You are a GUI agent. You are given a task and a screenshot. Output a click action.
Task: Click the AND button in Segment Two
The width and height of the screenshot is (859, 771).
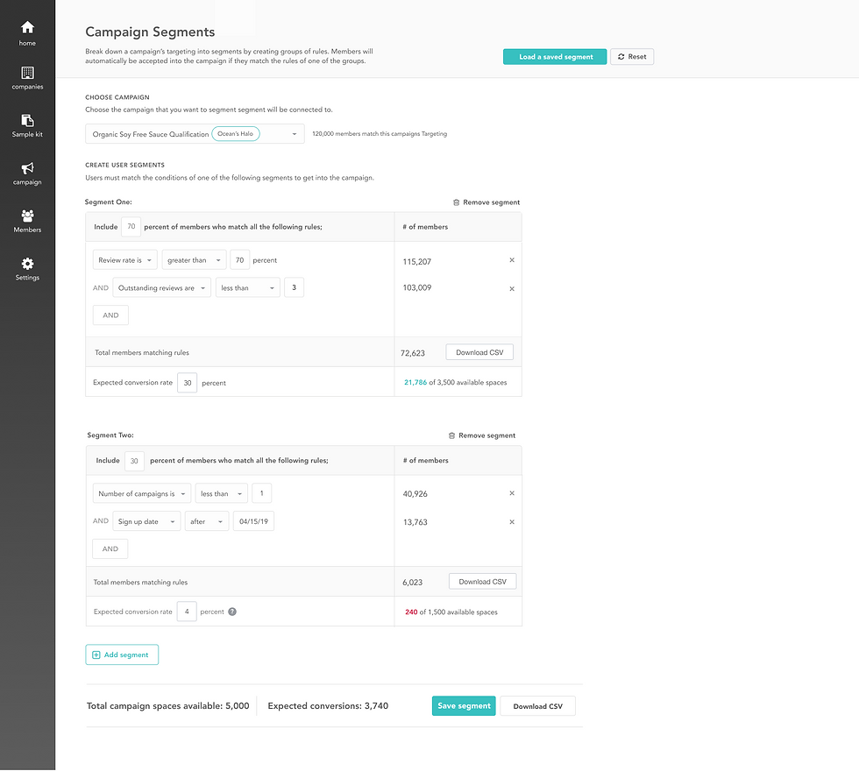click(x=110, y=548)
